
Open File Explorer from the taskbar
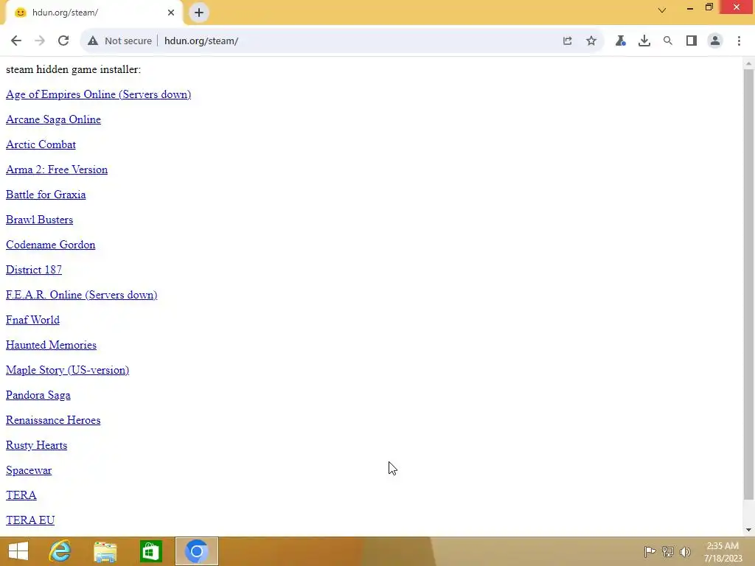105,551
